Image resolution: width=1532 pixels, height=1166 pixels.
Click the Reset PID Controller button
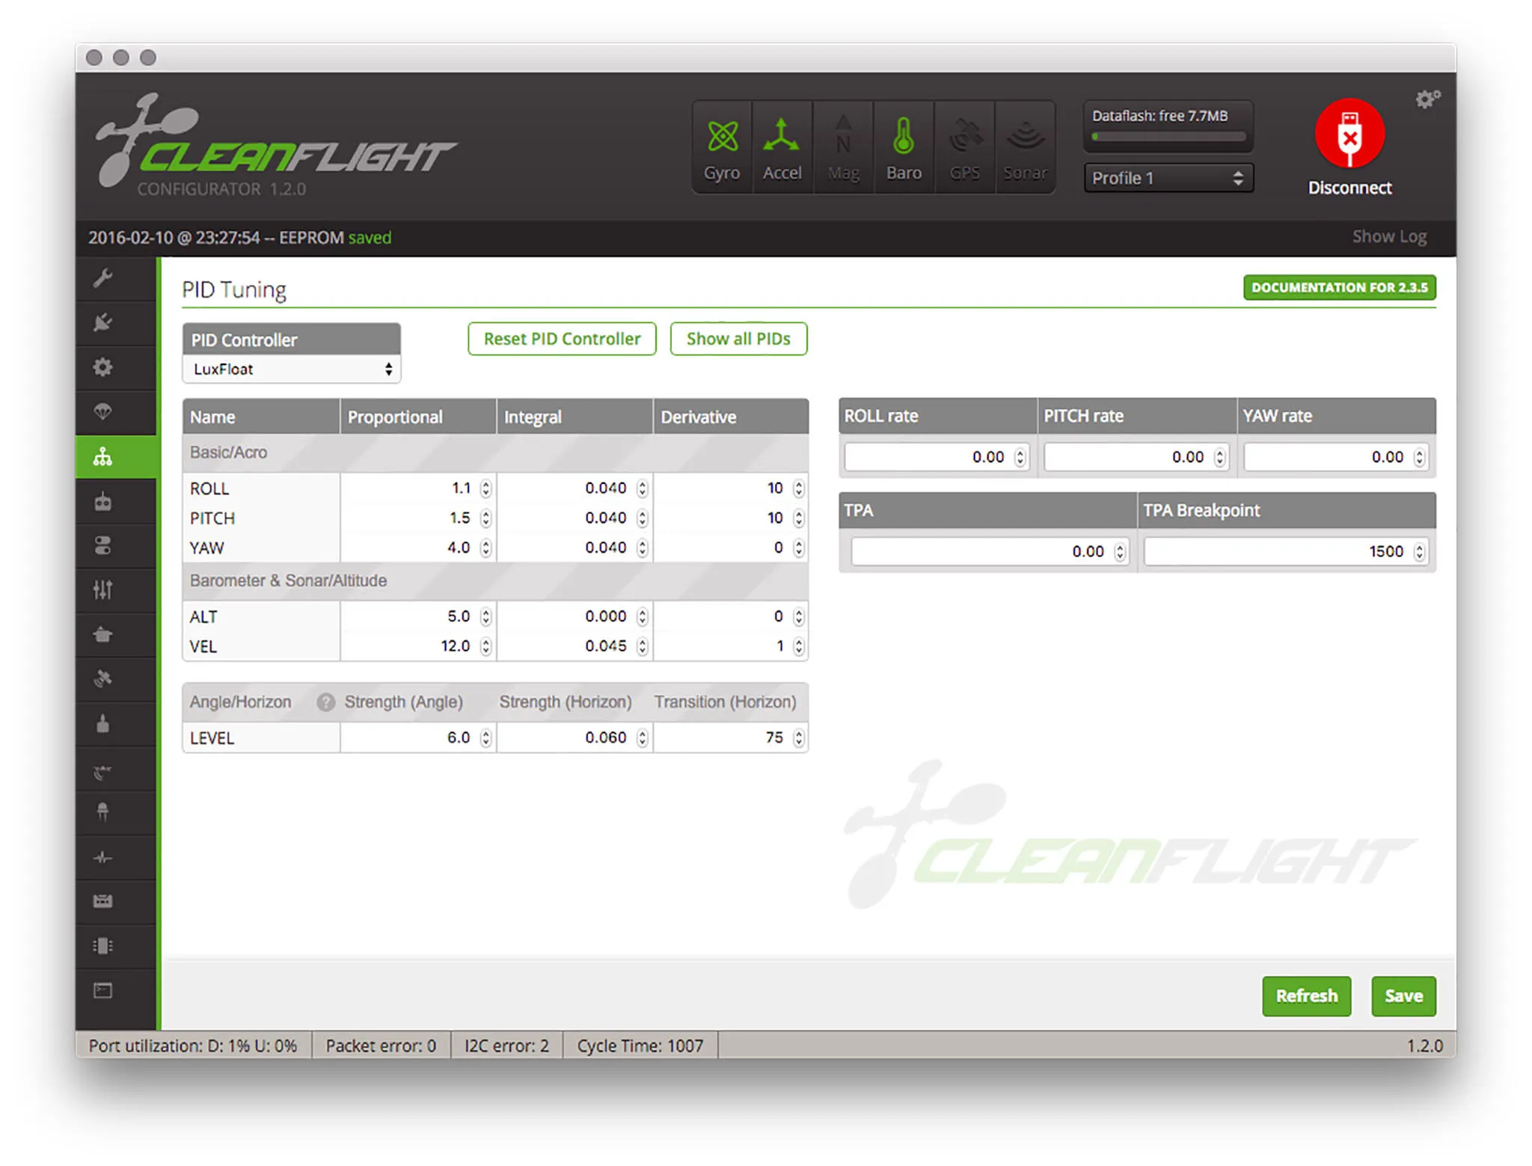pyautogui.click(x=562, y=339)
